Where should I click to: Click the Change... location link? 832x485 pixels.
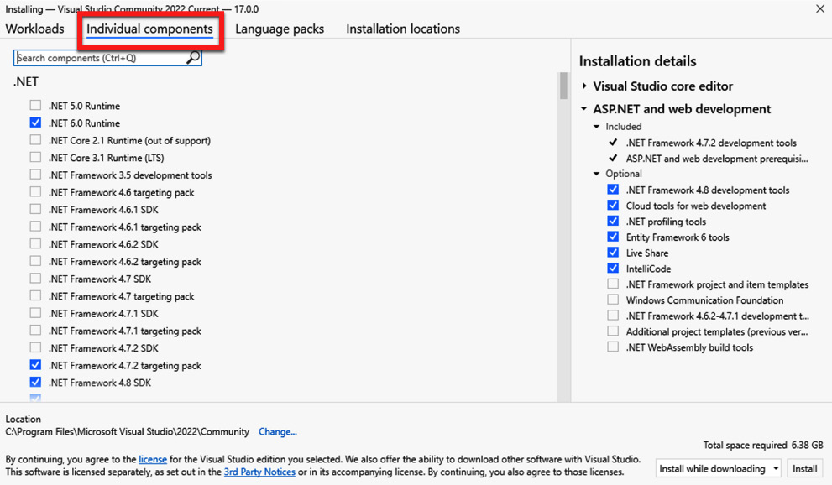pos(278,432)
